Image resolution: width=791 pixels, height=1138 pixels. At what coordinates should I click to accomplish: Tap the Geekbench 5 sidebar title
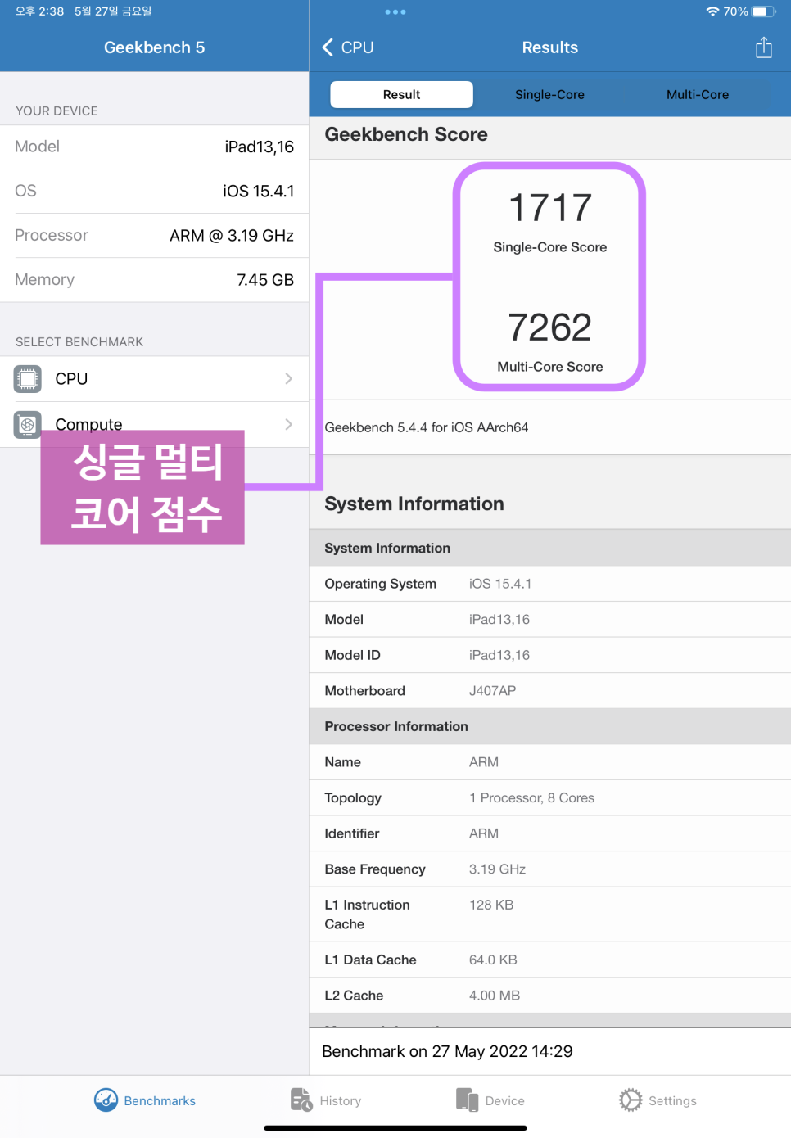(154, 47)
